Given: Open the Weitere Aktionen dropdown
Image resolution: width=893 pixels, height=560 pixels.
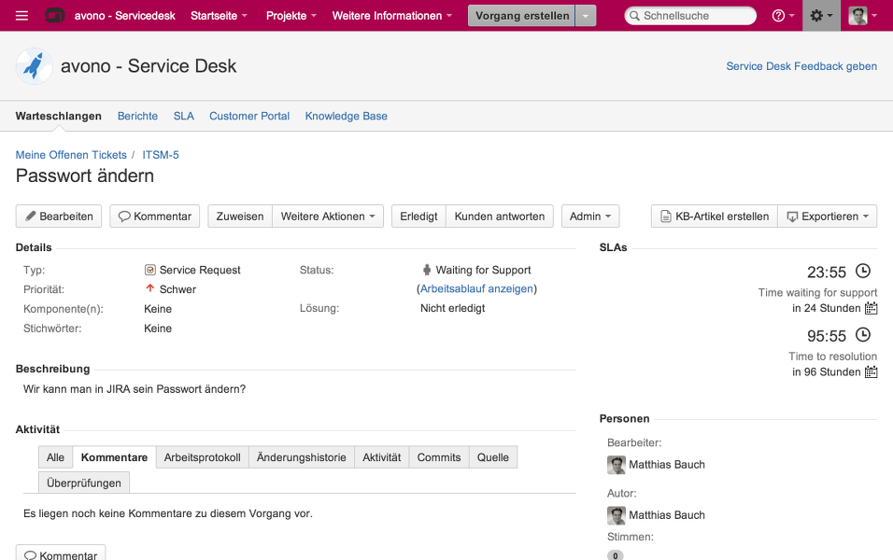Looking at the screenshot, I should [327, 217].
